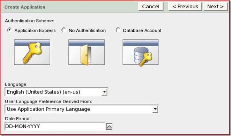
Task: Click the 'Language:' label
Action: (x=16, y=85)
